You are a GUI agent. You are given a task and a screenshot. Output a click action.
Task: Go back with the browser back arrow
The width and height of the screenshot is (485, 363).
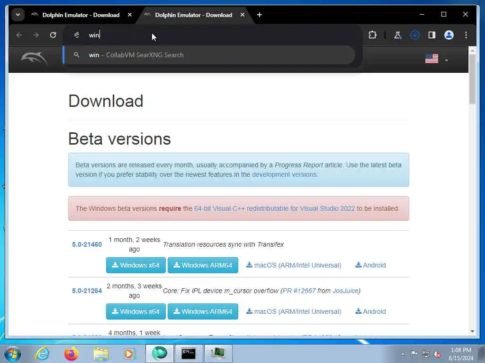pyautogui.click(x=19, y=35)
